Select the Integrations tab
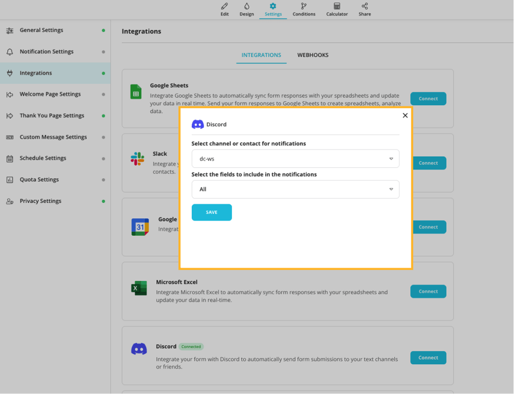The image size is (514, 394). [x=261, y=55]
